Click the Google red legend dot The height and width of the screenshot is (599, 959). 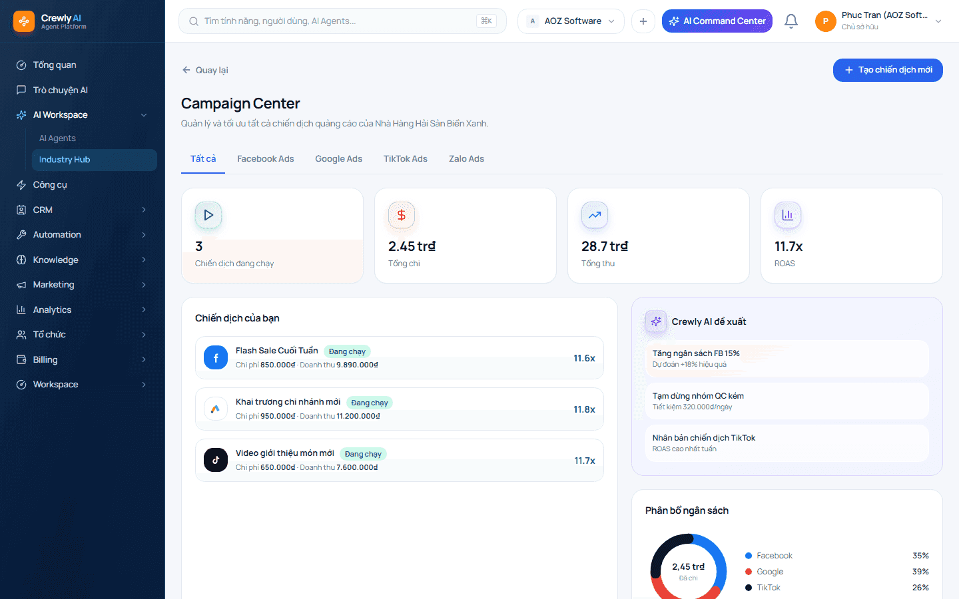coord(749,572)
